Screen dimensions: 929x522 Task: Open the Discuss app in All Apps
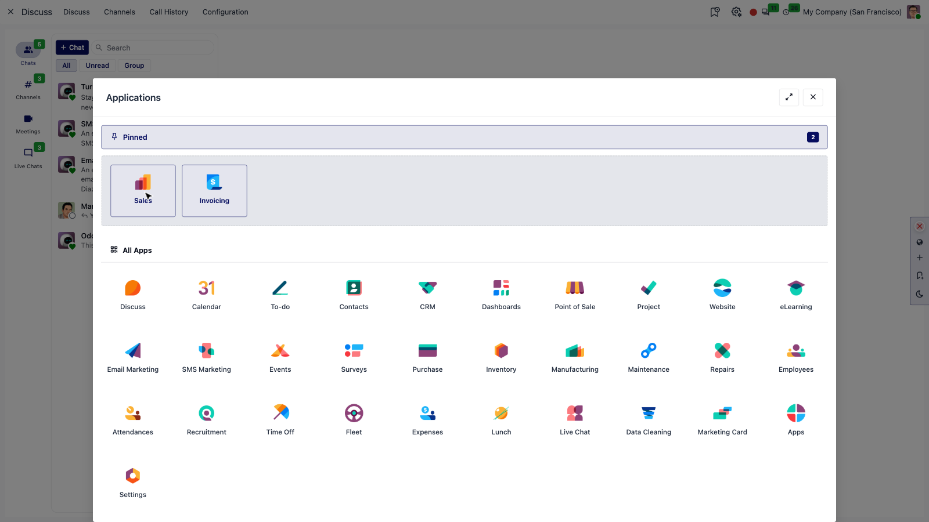point(133,295)
